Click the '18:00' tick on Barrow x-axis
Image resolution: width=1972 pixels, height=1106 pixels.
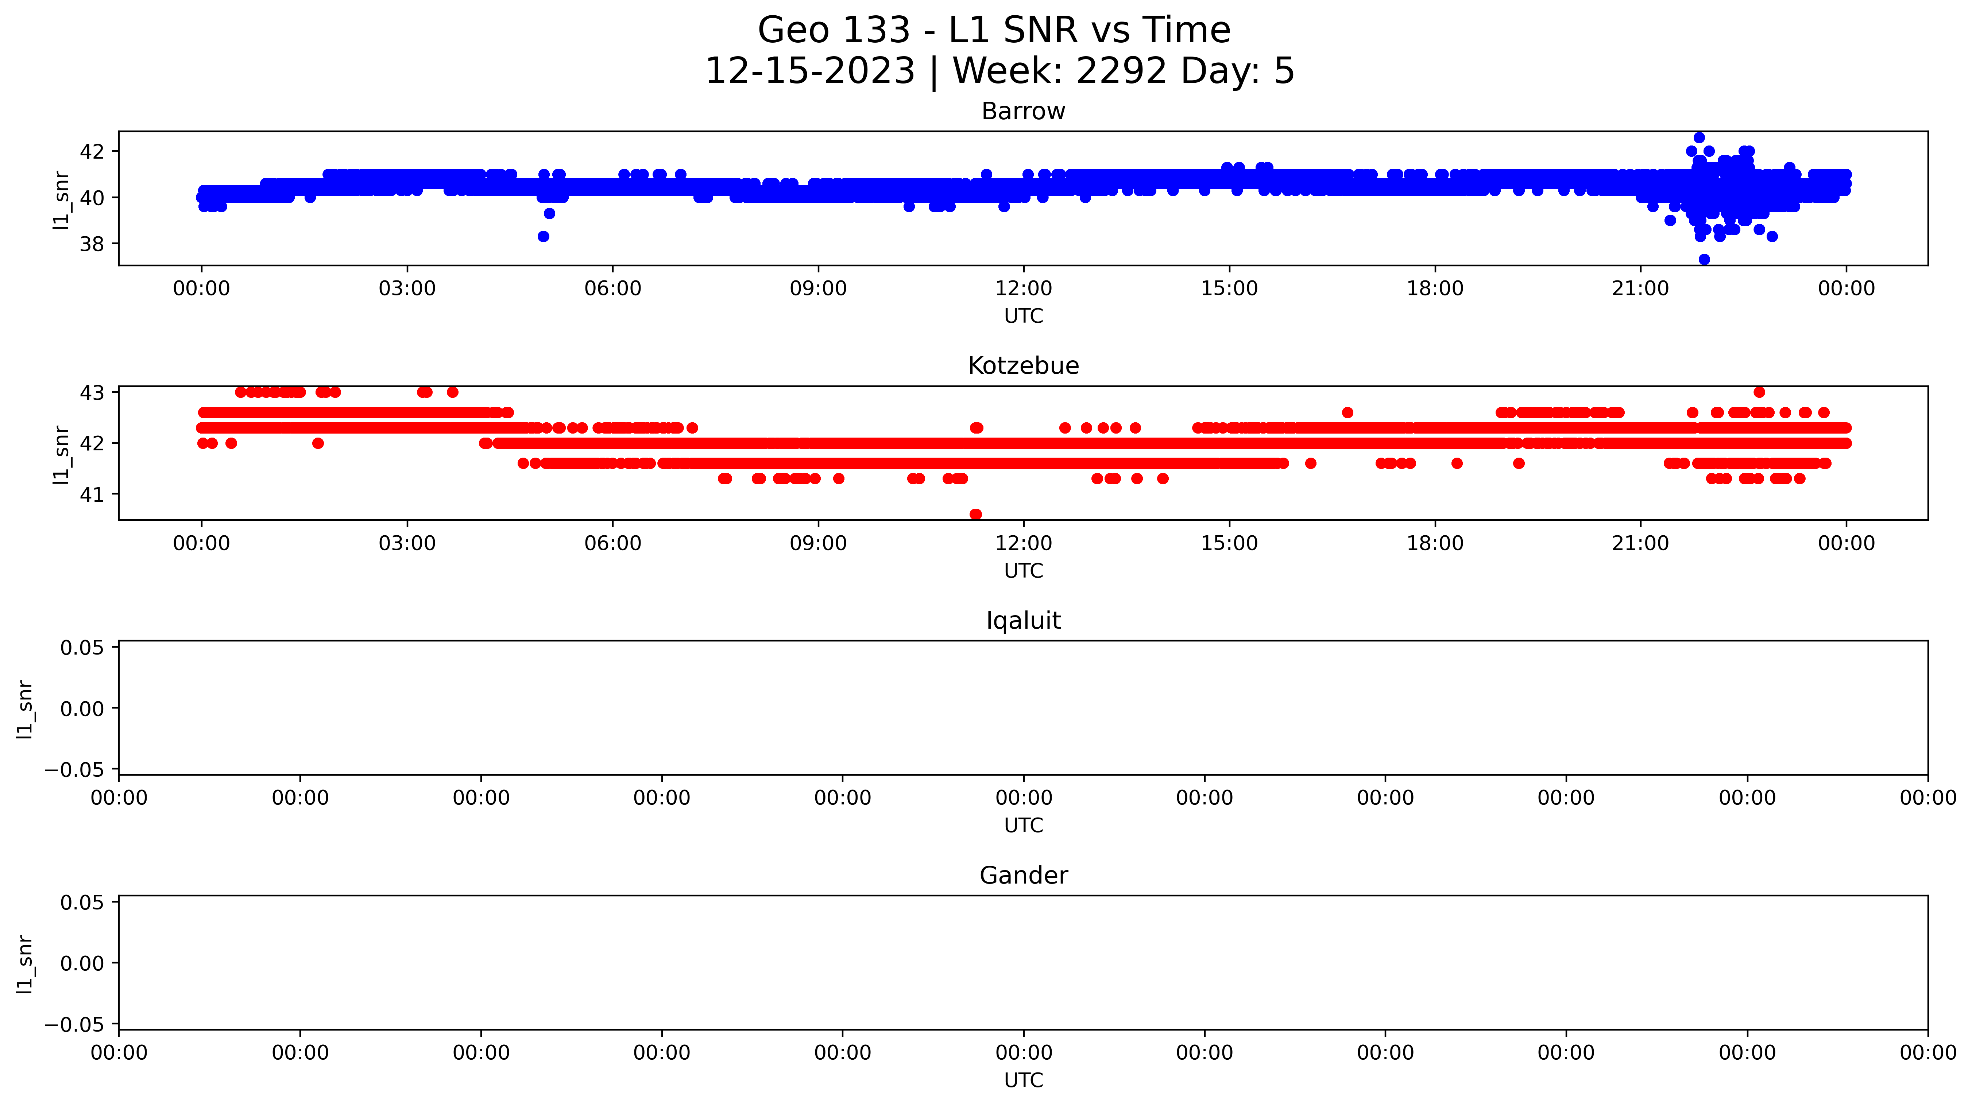[1435, 288]
